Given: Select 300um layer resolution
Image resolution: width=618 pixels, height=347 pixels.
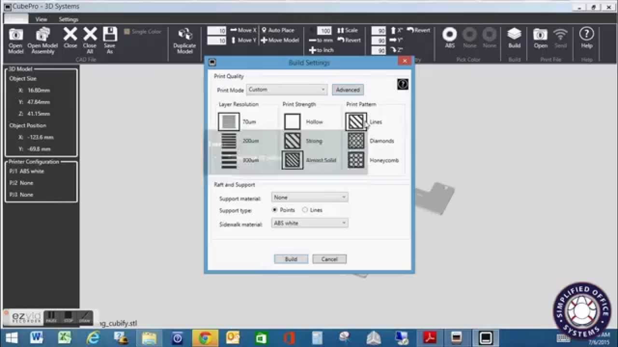Looking at the screenshot, I should [x=229, y=160].
